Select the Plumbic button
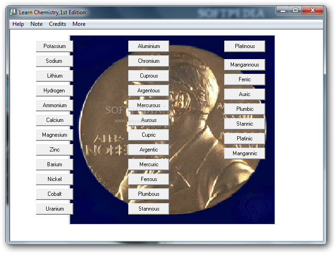Viewport: 336px width, 254px height. click(x=245, y=109)
